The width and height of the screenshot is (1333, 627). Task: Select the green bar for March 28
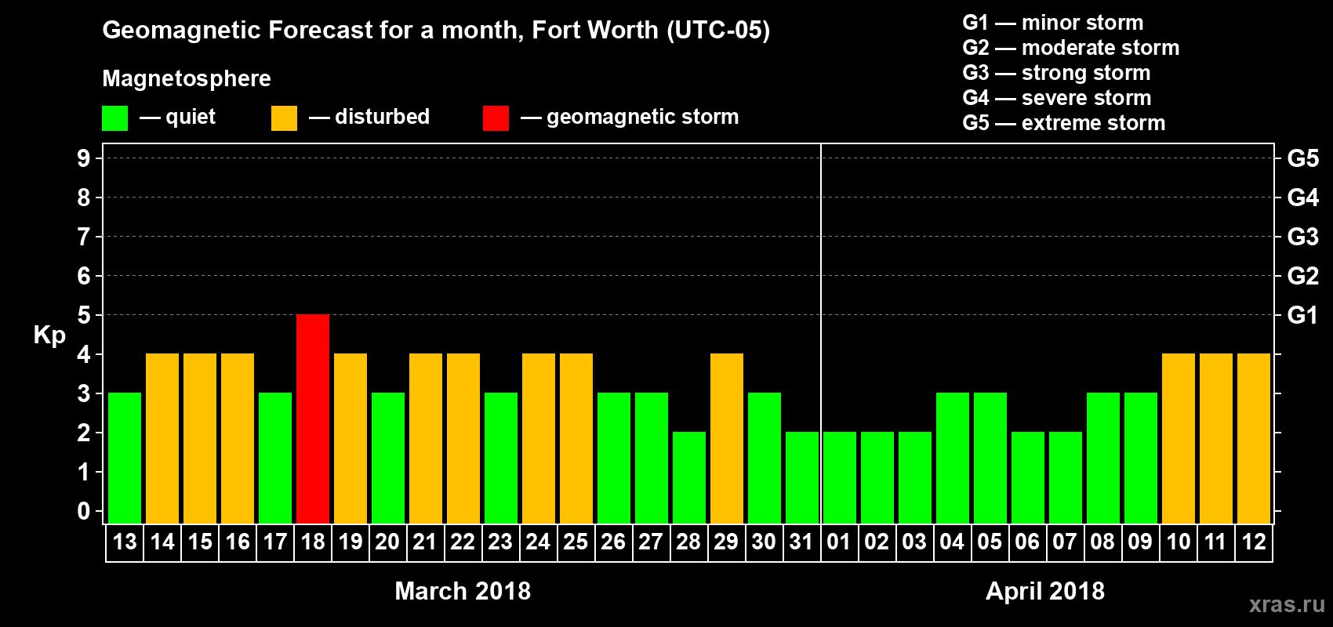689,478
